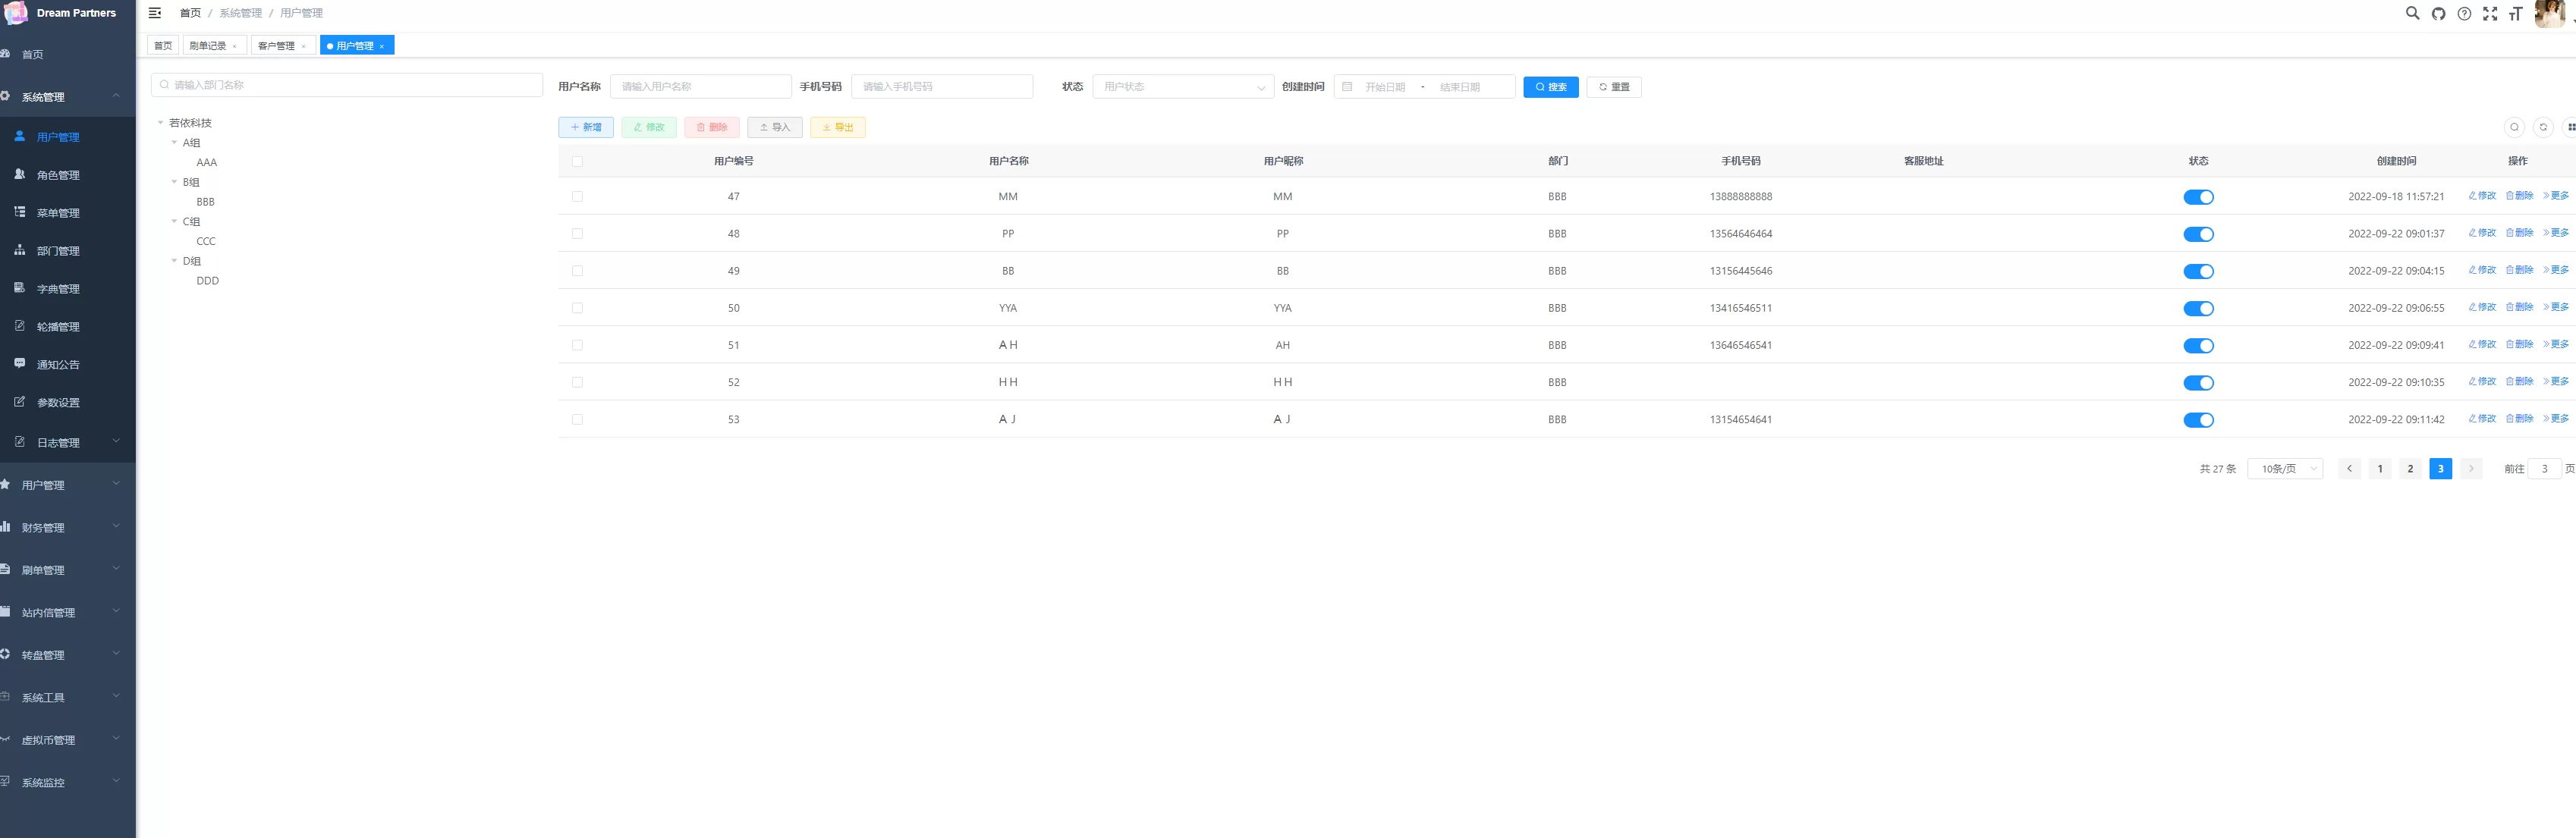Go to page 2 of results
2576x838 pixels.
(2410, 469)
